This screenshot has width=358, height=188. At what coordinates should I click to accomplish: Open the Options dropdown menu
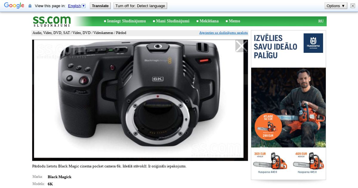coord(336,6)
